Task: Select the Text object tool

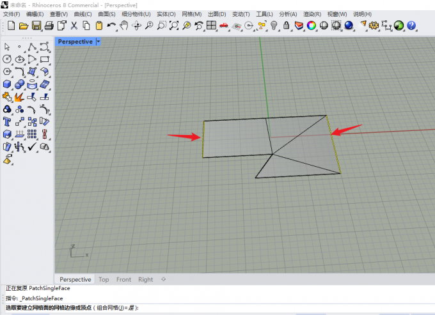Action: 7,122
